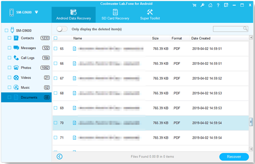Check the select-all checkbox in table header
This screenshot has height=164, width=255.
point(55,38)
